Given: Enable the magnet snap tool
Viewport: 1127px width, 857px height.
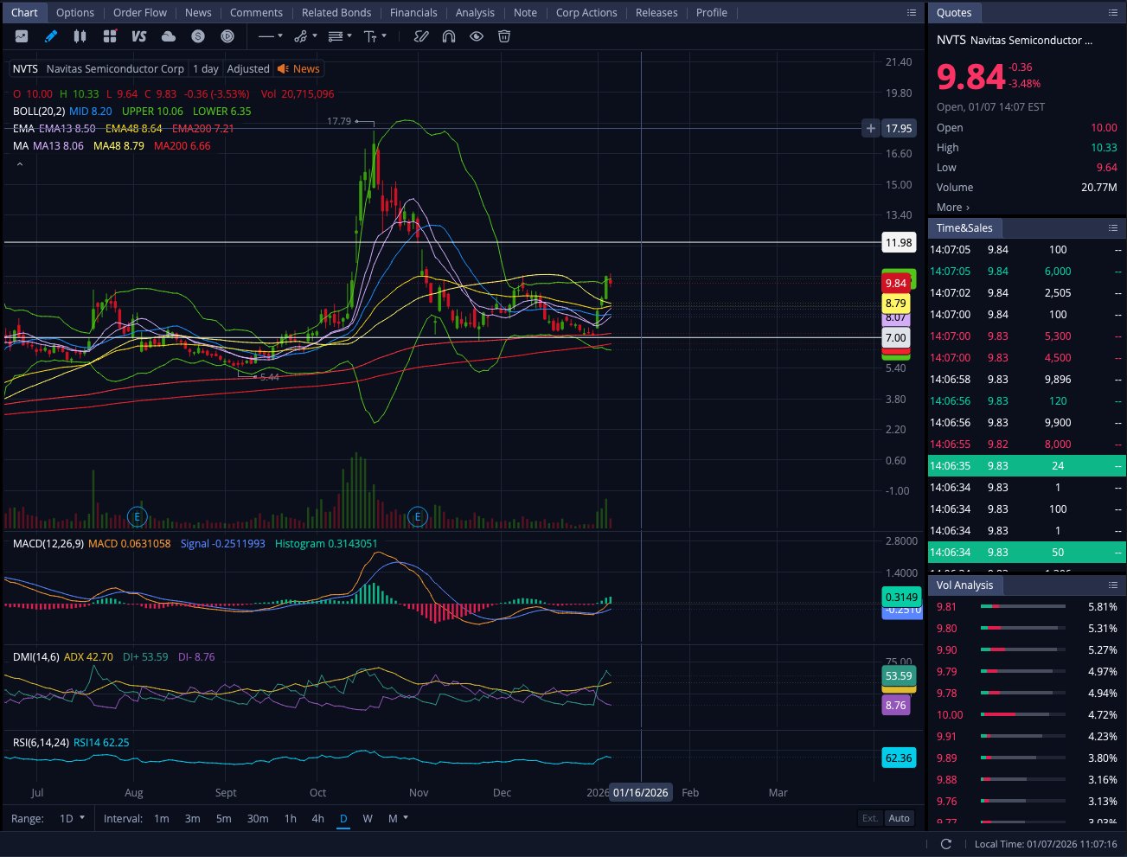Looking at the screenshot, I should [x=448, y=36].
